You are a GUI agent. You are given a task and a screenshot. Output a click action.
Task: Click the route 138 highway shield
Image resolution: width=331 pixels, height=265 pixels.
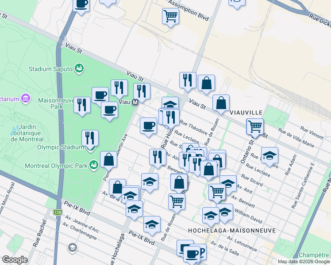click(58, 212)
